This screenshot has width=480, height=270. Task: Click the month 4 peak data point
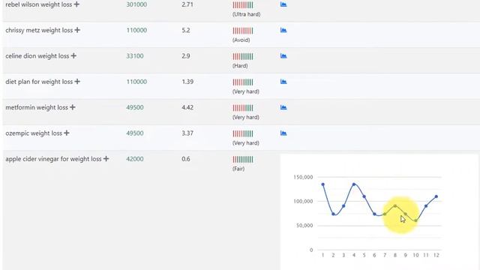coord(354,184)
